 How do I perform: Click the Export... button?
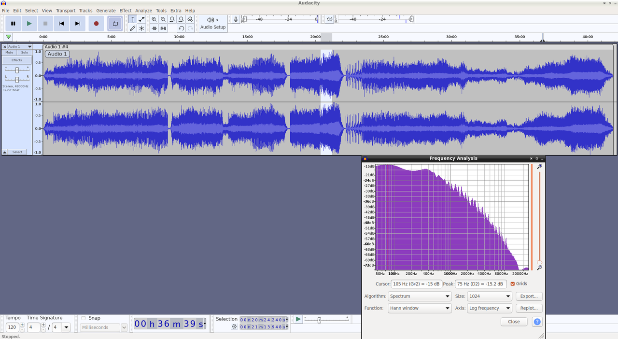tap(529, 296)
